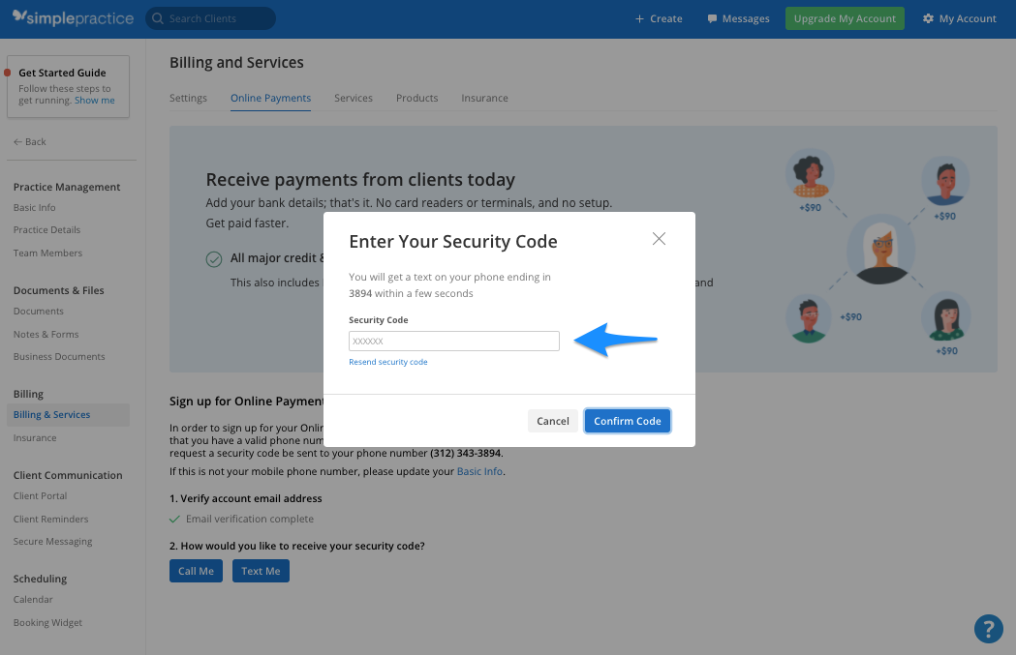
Task: Switch to the Insurance tab
Action: pos(484,98)
